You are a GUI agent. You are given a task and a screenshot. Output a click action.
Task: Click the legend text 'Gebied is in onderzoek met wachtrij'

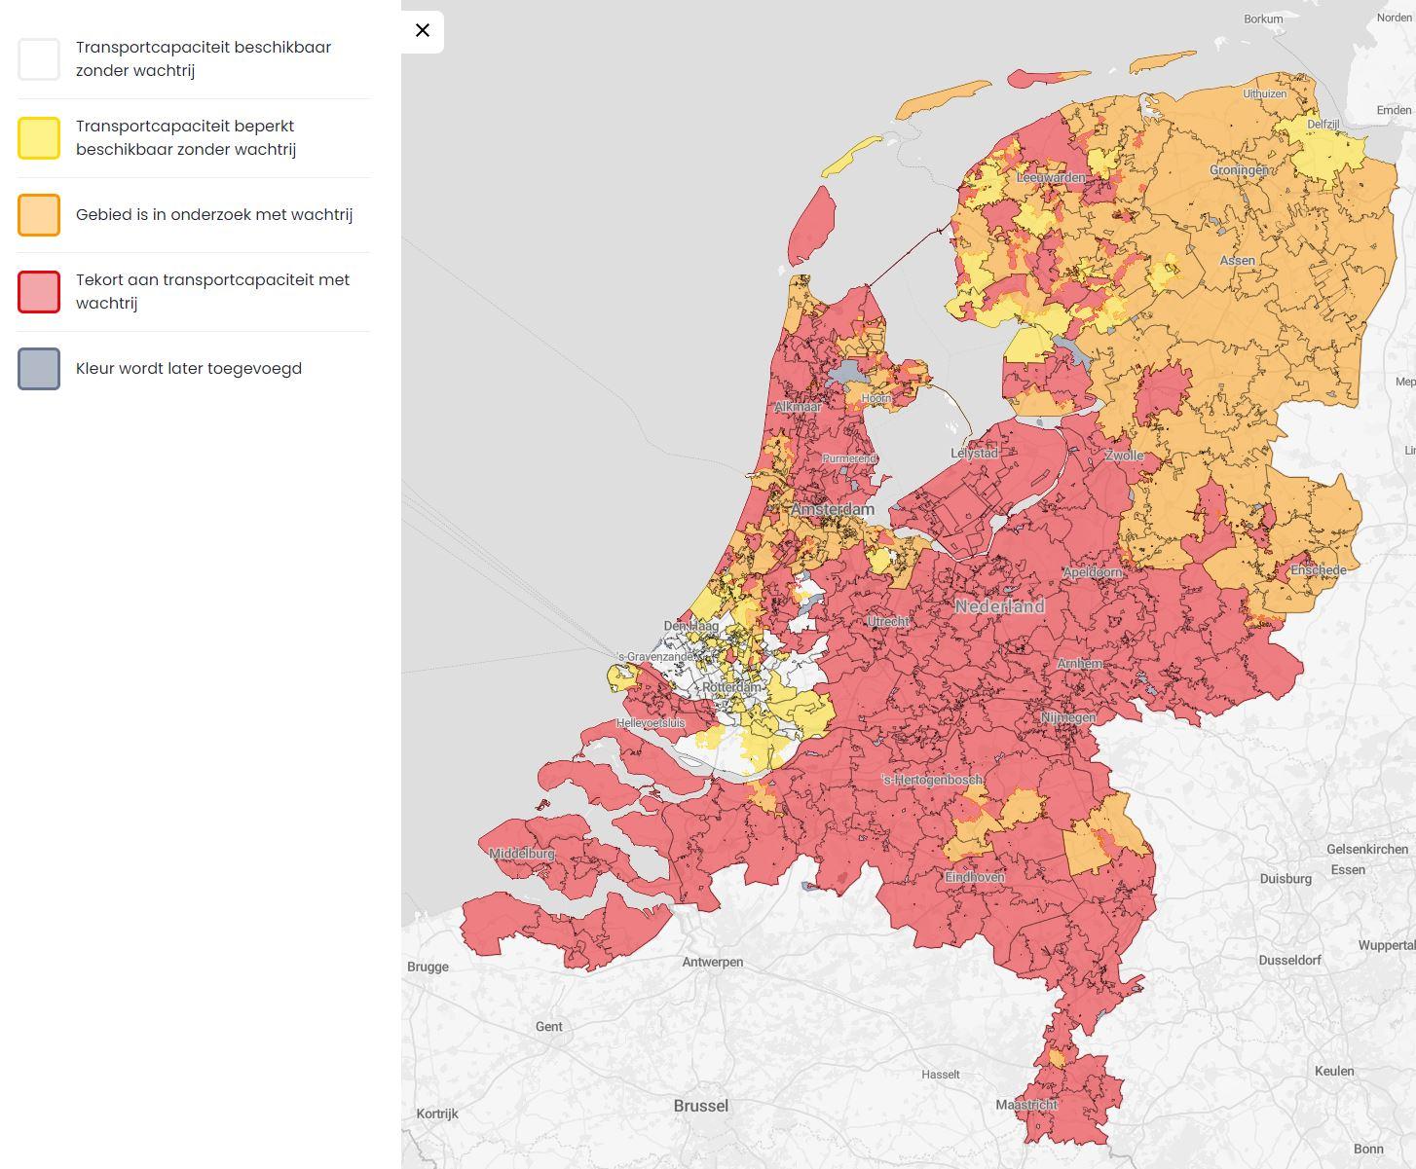pyautogui.click(x=214, y=214)
